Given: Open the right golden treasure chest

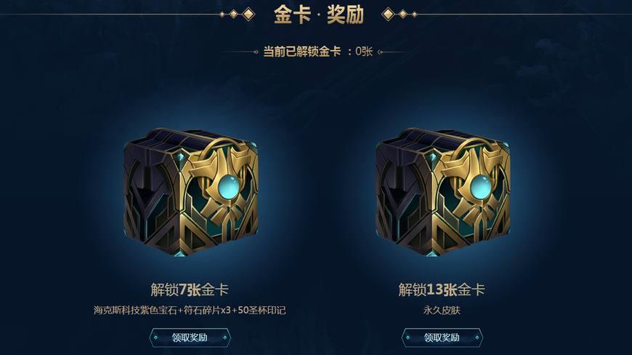Looking at the screenshot, I should [x=442, y=193].
